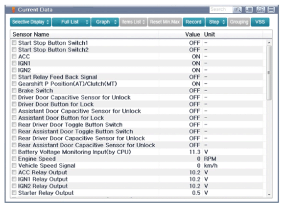Open the list view icon in title bar

(249, 10)
